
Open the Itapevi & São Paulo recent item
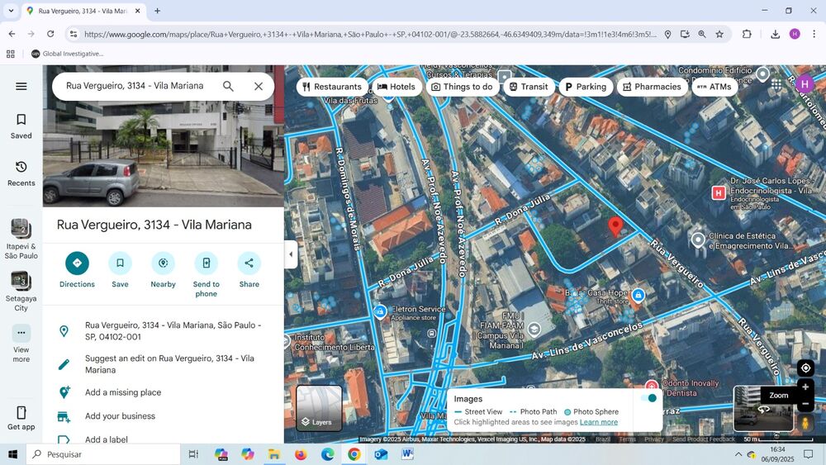[21, 240]
